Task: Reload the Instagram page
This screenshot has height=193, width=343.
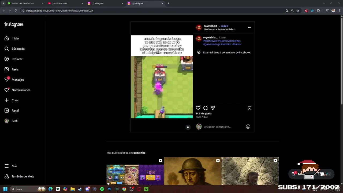Action: [x=16, y=11]
